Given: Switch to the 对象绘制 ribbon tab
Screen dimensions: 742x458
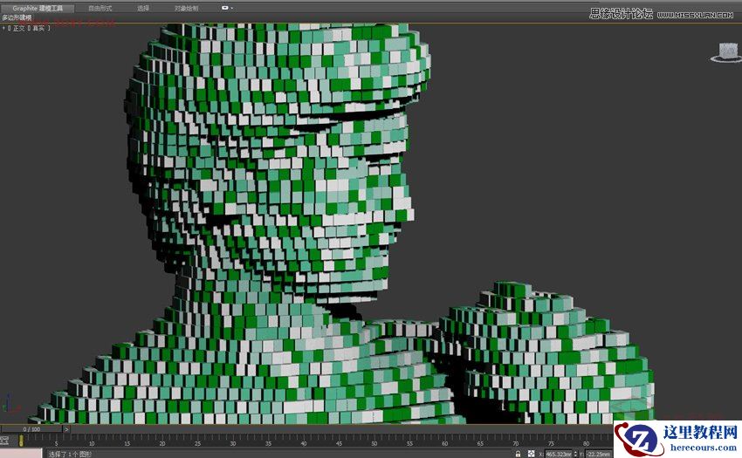Looking at the screenshot, I should click(x=187, y=8).
